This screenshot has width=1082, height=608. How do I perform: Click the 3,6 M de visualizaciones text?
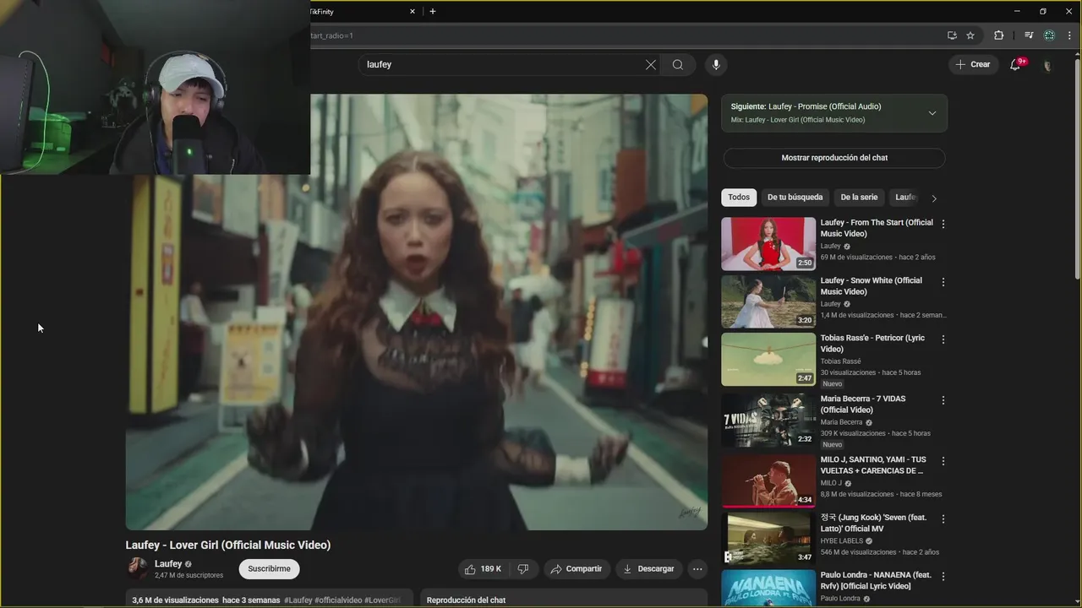point(175,600)
